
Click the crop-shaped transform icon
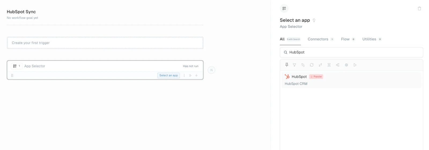click(x=303, y=65)
